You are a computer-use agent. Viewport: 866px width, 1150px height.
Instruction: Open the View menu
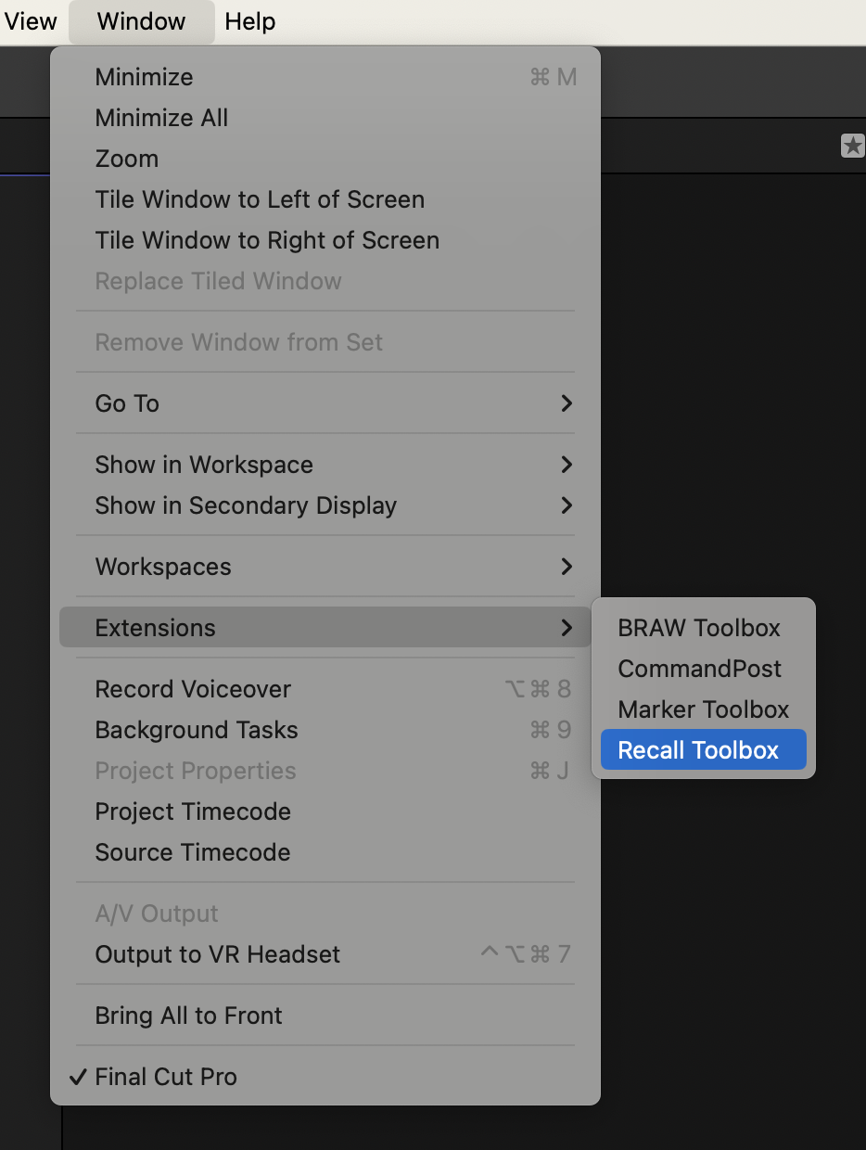(x=31, y=21)
